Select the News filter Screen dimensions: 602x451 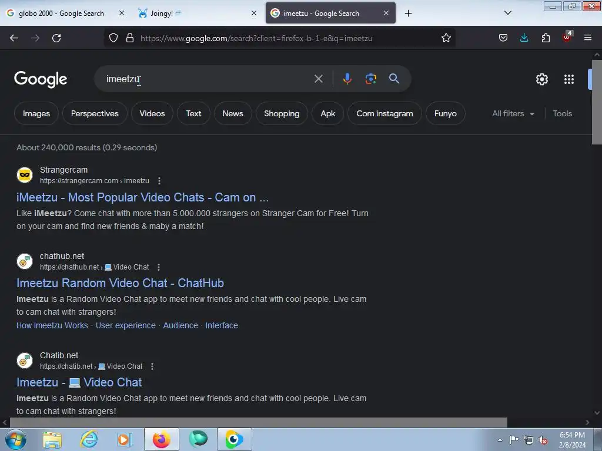click(x=233, y=113)
